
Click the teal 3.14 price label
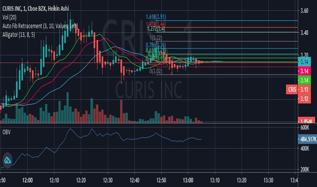(304, 62)
